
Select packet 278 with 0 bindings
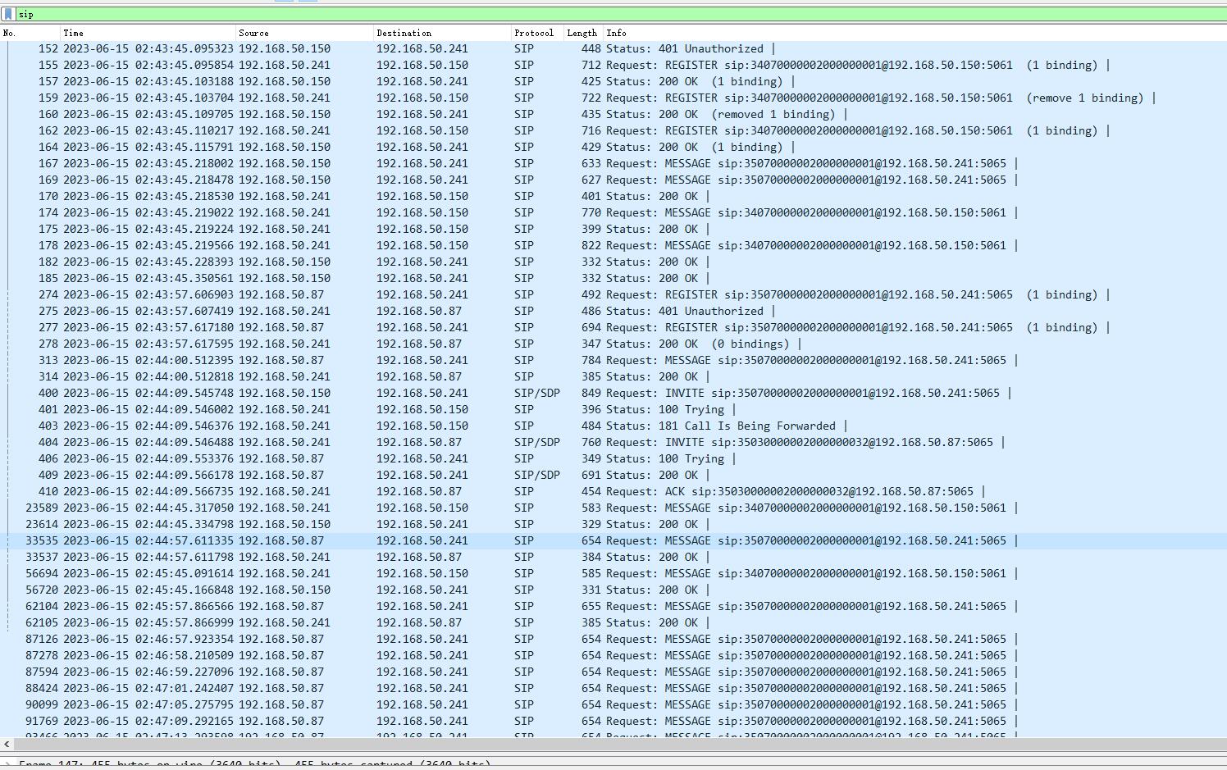click(x=328, y=344)
